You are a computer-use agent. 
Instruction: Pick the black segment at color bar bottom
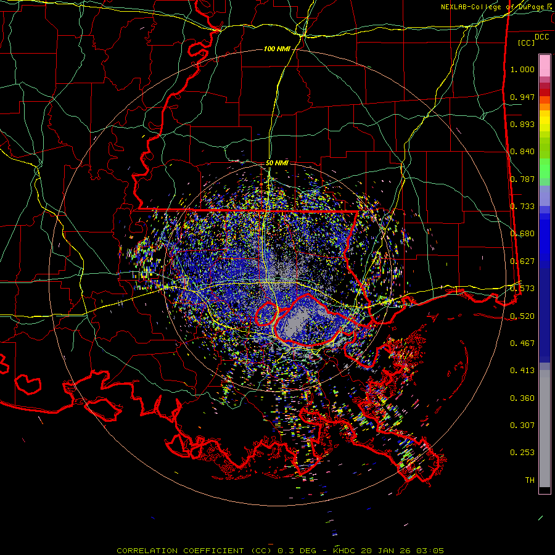point(545,490)
